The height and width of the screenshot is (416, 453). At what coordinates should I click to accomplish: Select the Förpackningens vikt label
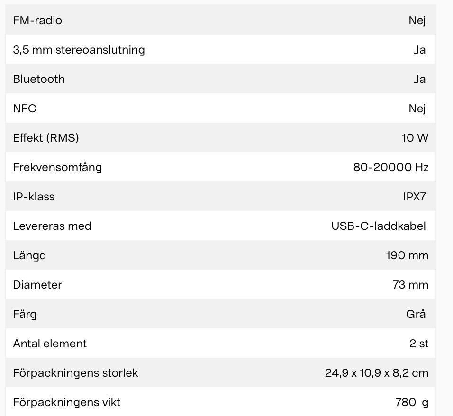pyautogui.click(x=66, y=402)
